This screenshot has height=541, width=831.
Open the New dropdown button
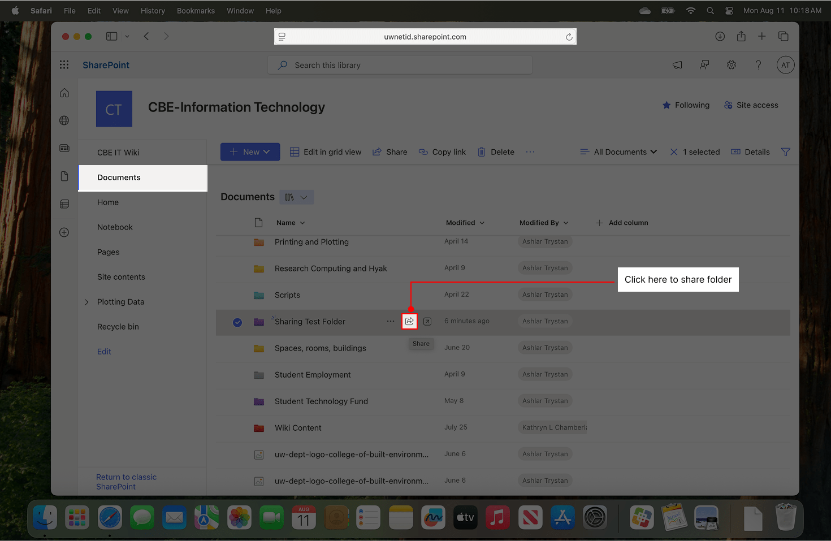(x=250, y=152)
